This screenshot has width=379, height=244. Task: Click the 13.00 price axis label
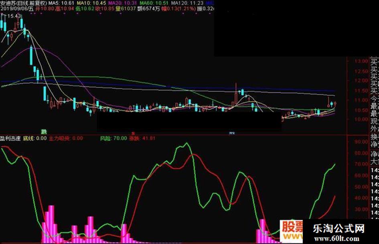(361, 61)
